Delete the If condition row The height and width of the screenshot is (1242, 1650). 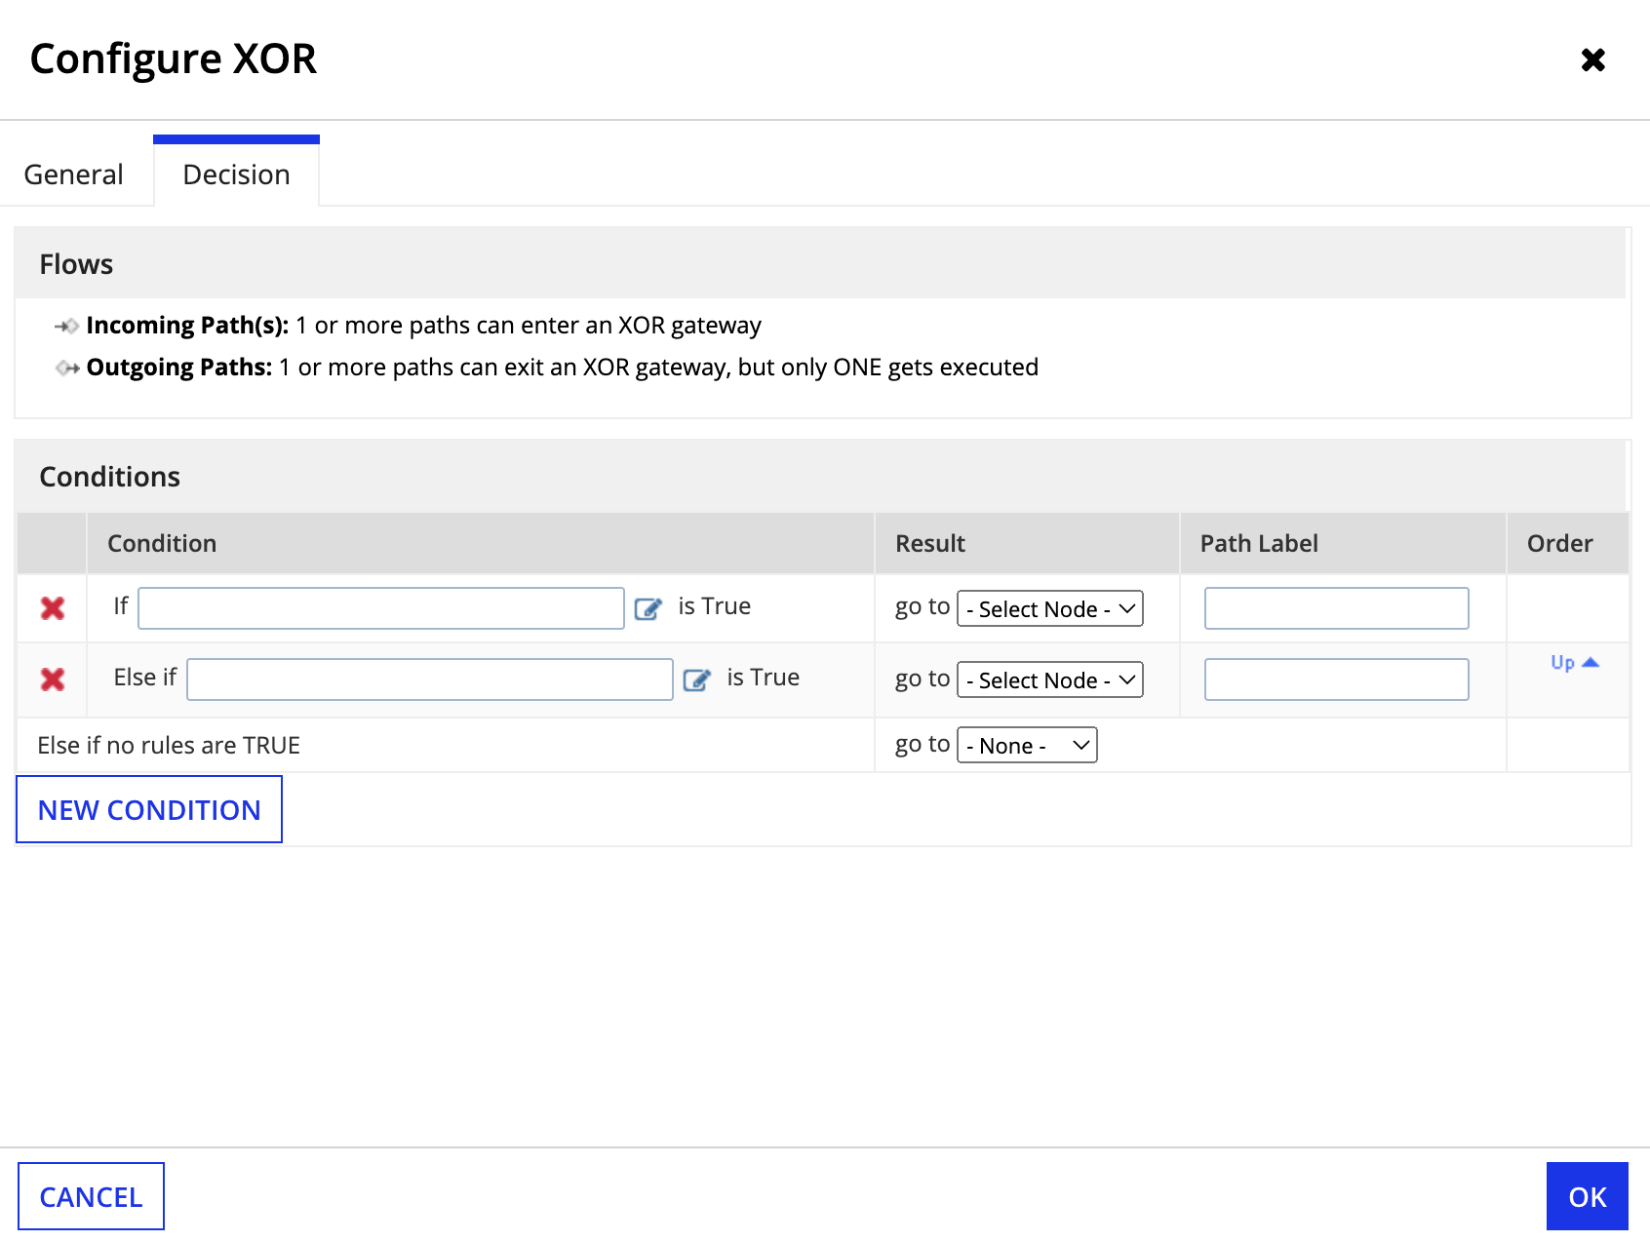[53, 608]
